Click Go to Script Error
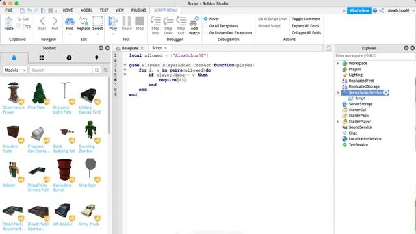The height and width of the screenshot is (234, 416). (272, 19)
